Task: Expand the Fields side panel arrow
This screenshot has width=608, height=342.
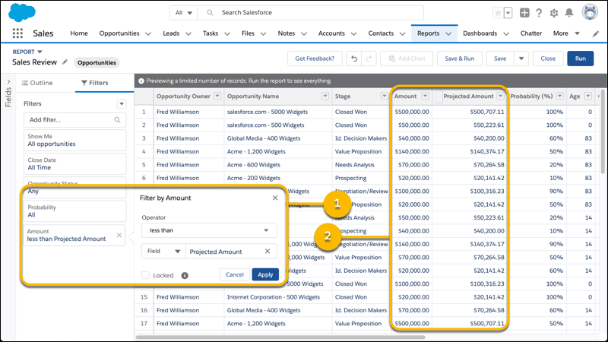Action: [8, 82]
